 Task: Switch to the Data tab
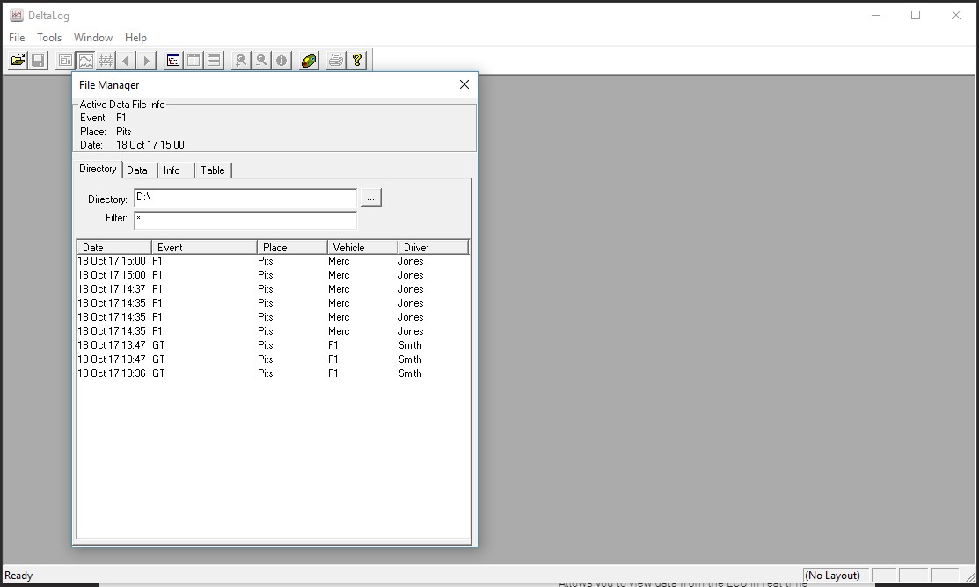(137, 170)
